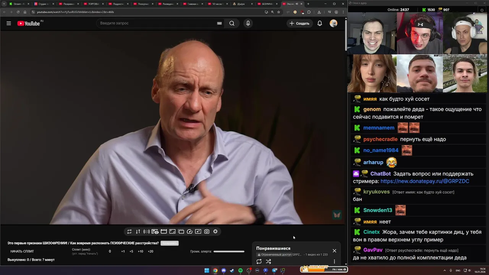Switch to the Студия browser tab
The width and height of the screenshot is (489, 275).
pyautogui.click(x=44, y=4)
